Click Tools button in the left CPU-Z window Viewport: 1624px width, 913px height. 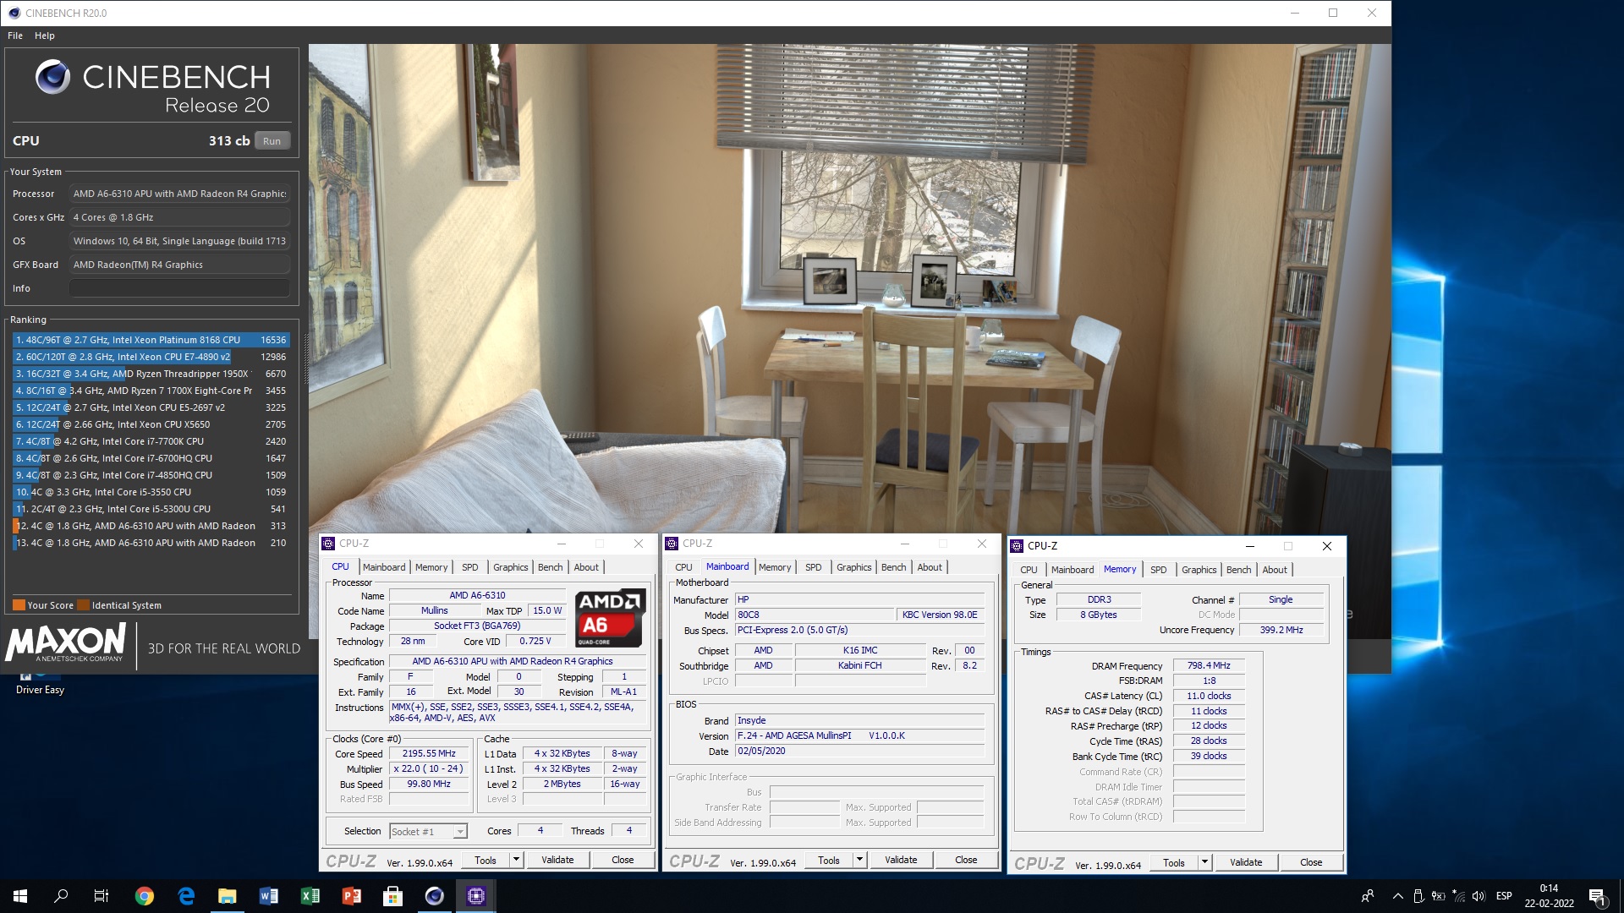tap(486, 860)
